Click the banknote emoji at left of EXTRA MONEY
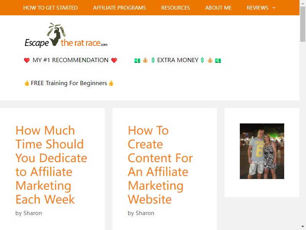Image resolution: width=306 pixels, height=230 pixels. [x=137, y=61]
